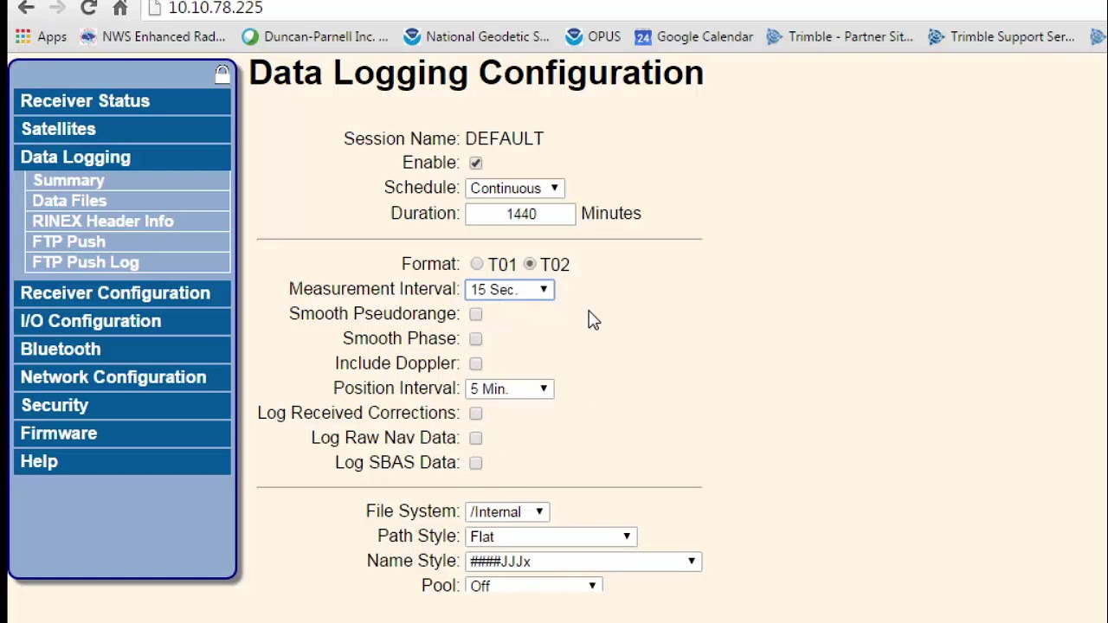Go to RINEX Header Info link

129,222
